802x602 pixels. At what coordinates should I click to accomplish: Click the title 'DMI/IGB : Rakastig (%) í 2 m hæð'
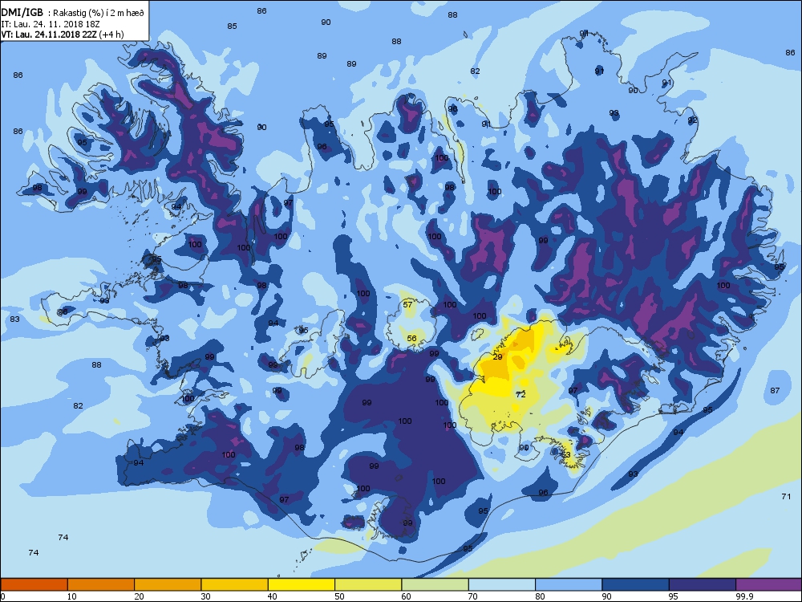click(73, 13)
